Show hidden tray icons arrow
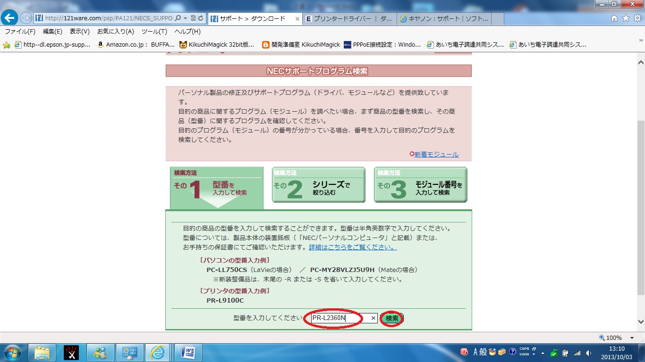 [543, 353]
